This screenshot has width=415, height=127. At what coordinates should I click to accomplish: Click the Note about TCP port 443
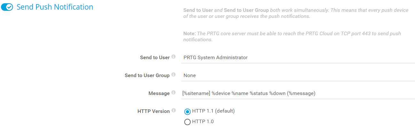(x=292, y=36)
